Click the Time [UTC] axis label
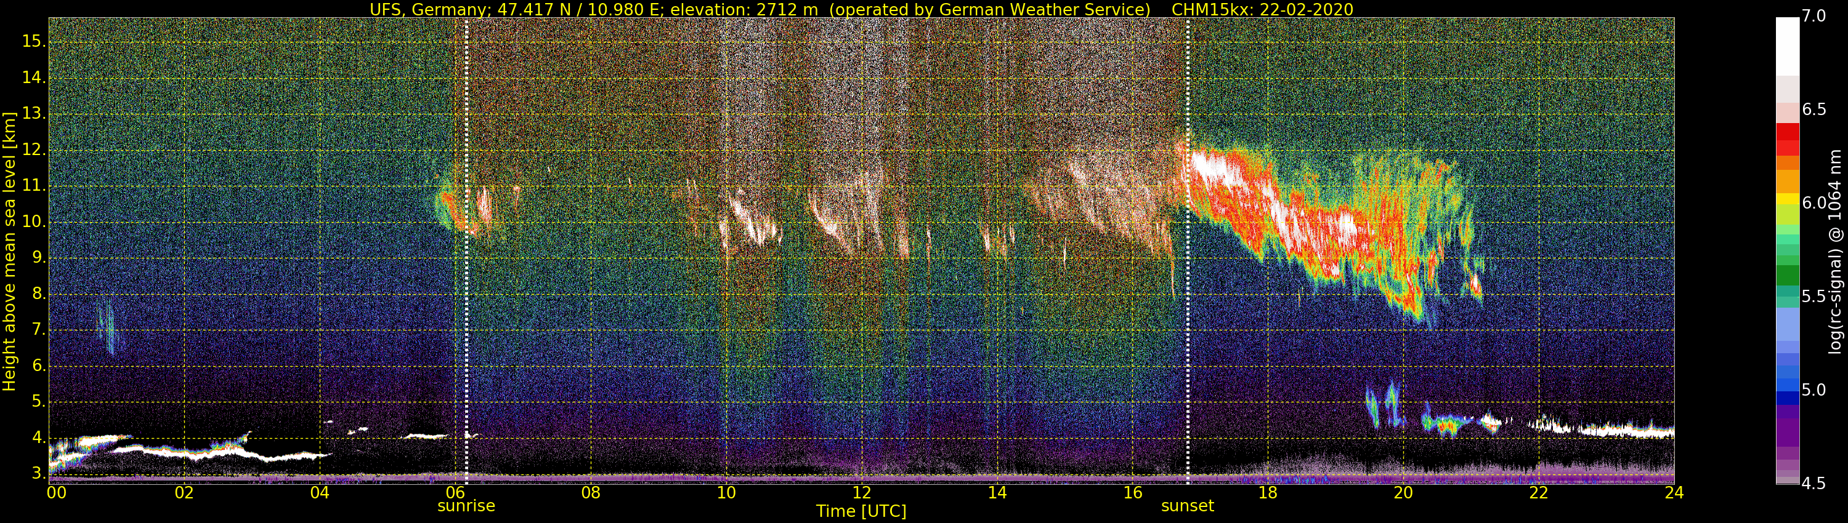This screenshot has width=1848, height=523. [861, 511]
